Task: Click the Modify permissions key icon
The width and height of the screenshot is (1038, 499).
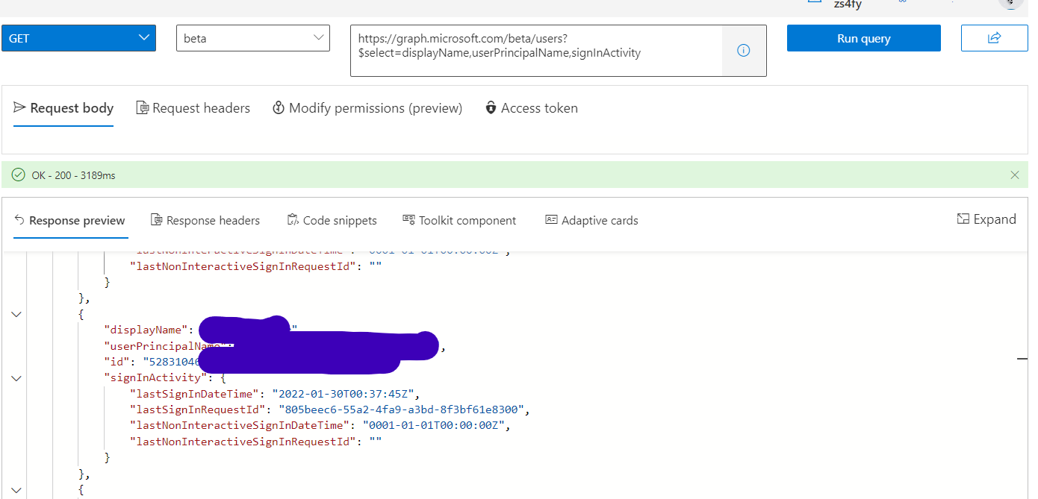Action: pyautogui.click(x=277, y=107)
